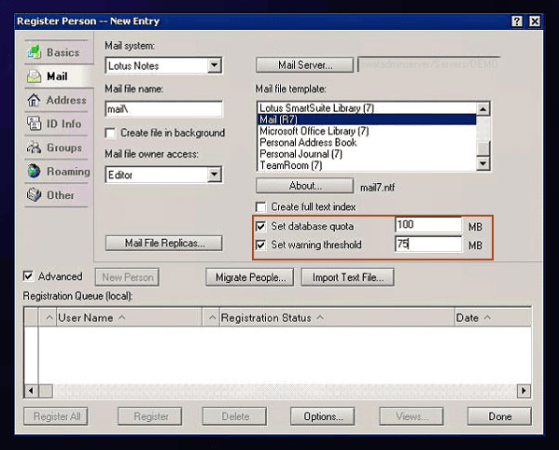This screenshot has width=559, height=450.
Task: Click the Mail envelope icon
Action: [x=35, y=76]
